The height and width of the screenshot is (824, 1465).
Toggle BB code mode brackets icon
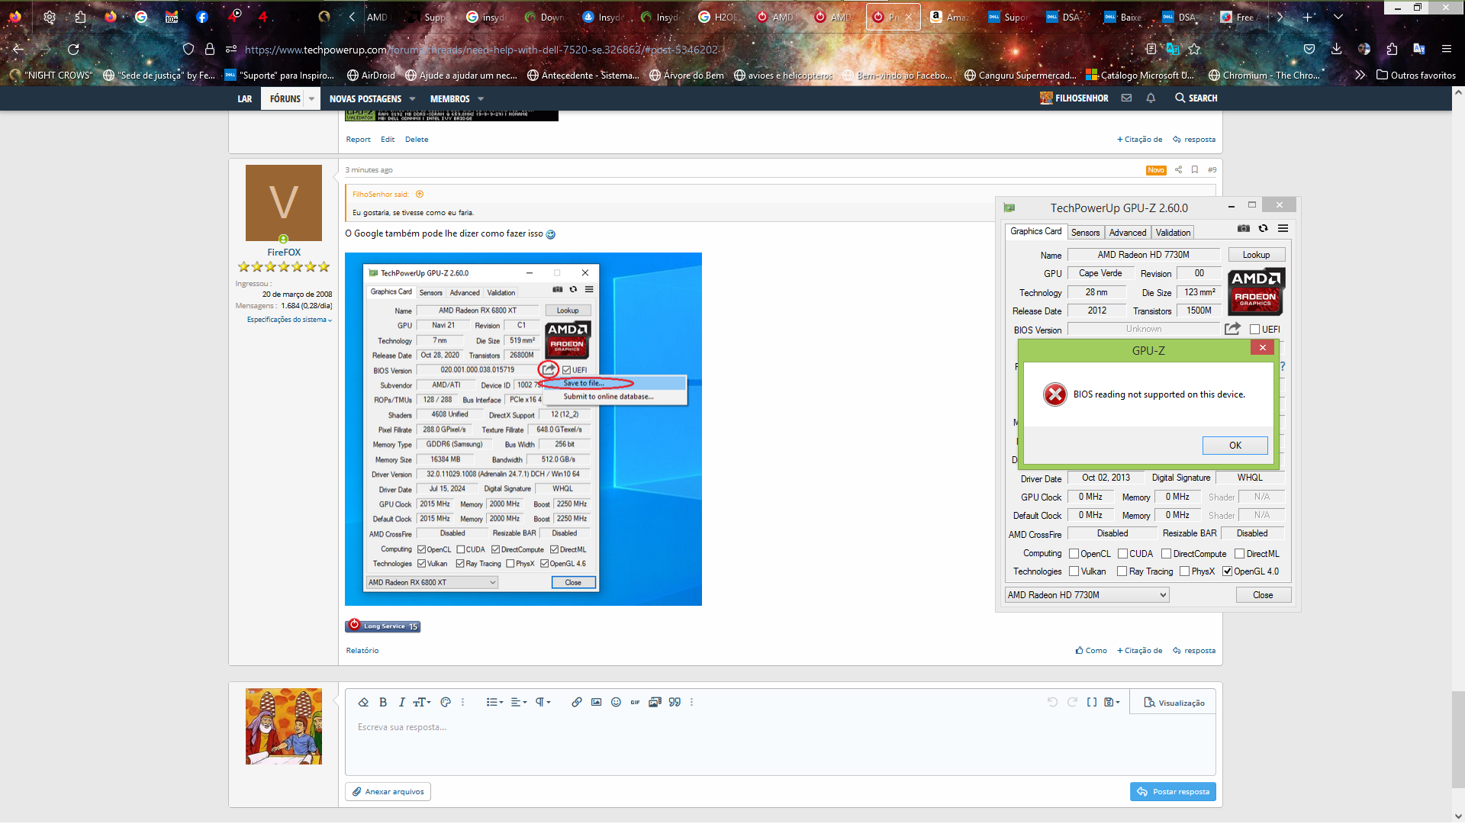click(1092, 702)
